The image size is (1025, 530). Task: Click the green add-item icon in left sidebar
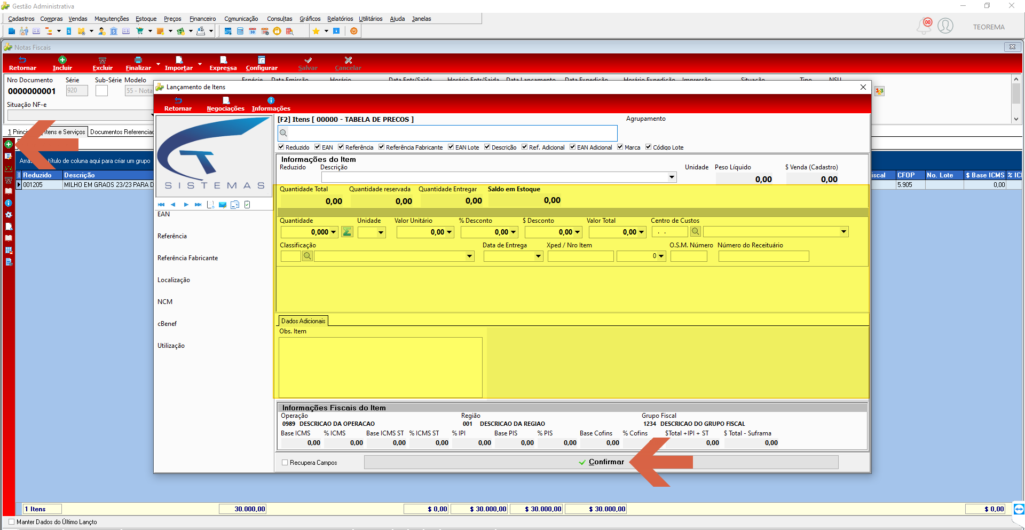point(9,144)
